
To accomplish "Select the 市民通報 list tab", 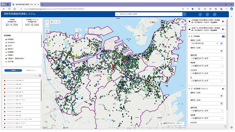I will point(13,70).
